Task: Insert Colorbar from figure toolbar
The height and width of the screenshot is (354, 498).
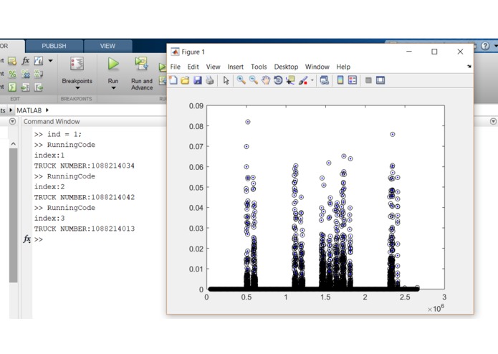Action: [340, 80]
